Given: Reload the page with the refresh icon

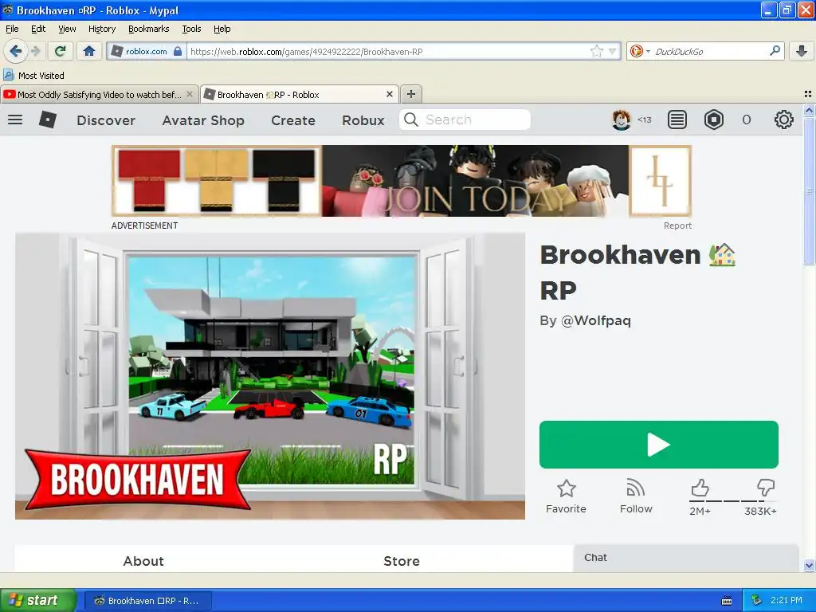Looking at the screenshot, I should (x=61, y=51).
